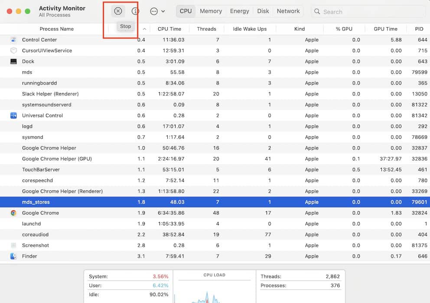Sort processes by the PID column header

tap(419, 29)
